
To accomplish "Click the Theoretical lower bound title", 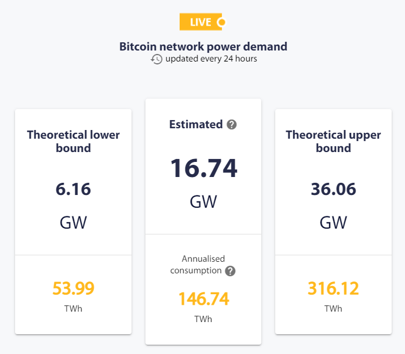I will pyautogui.click(x=74, y=141).
